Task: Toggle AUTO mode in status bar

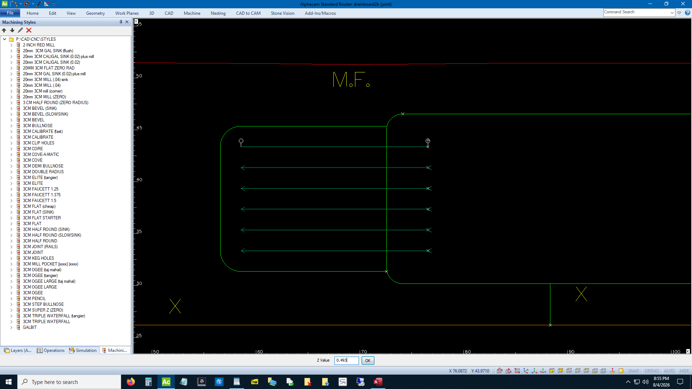Action: pyautogui.click(x=669, y=371)
